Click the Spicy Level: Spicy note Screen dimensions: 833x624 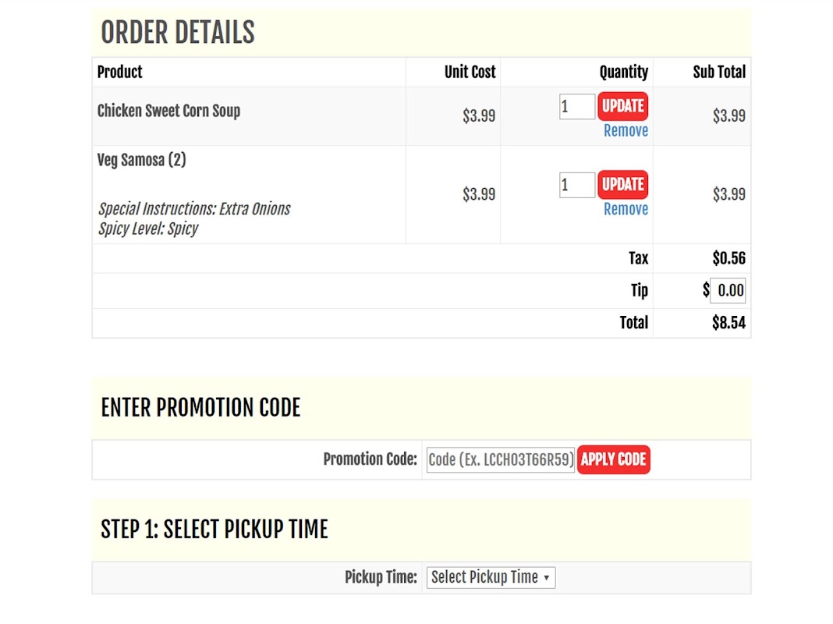pos(148,229)
